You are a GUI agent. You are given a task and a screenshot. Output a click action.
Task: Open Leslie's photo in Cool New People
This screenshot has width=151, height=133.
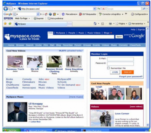tap(116, 94)
